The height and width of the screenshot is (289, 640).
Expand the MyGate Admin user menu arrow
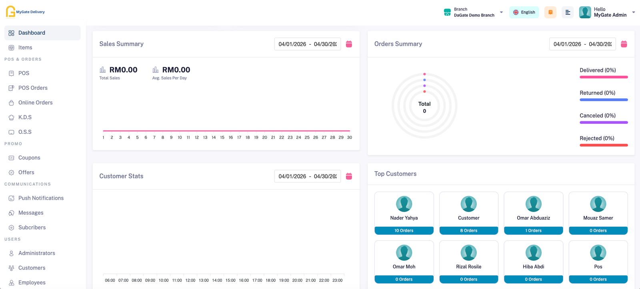[634, 12]
